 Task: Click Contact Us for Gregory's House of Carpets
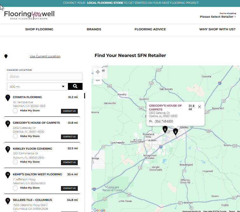(69, 137)
